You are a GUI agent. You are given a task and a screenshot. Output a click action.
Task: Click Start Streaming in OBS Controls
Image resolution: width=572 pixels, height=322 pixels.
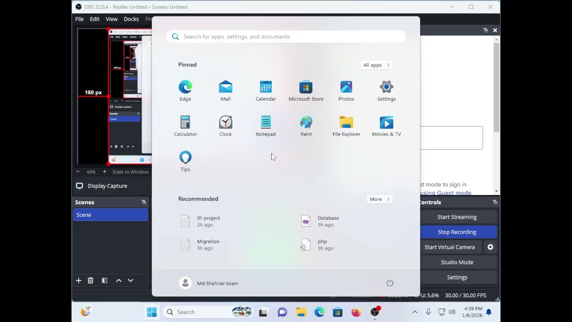pyautogui.click(x=457, y=217)
